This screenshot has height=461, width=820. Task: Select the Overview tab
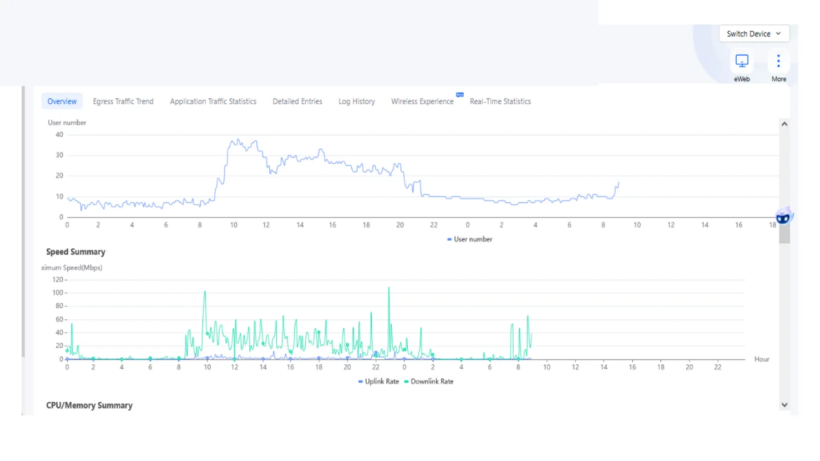point(62,101)
